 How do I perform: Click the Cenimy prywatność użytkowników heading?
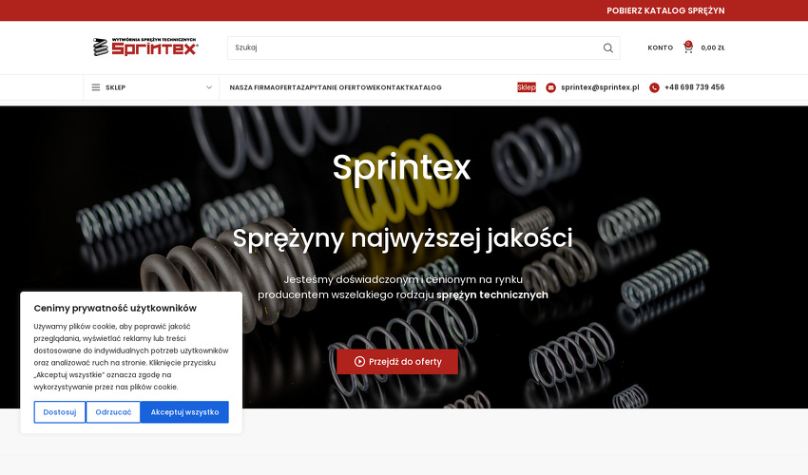[x=115, y=308]
